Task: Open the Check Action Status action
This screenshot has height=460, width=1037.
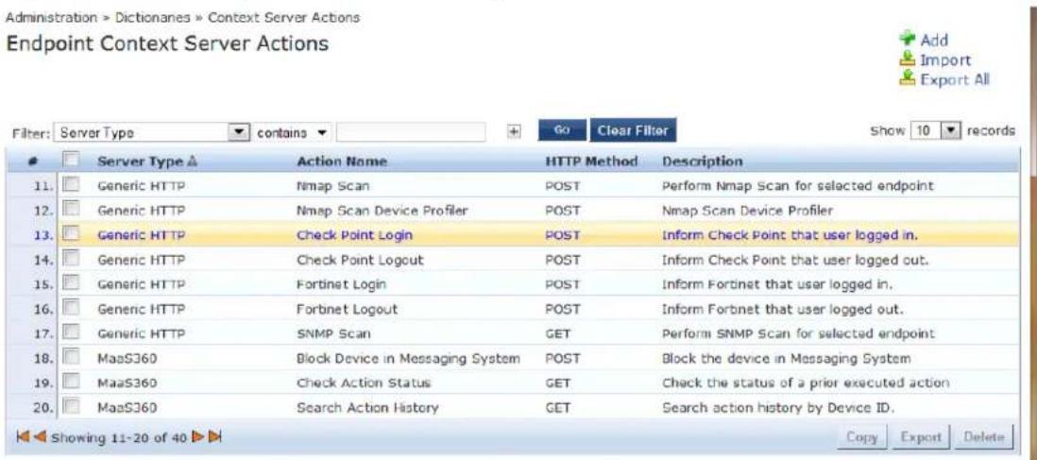Action: click(x=365, y=382)
